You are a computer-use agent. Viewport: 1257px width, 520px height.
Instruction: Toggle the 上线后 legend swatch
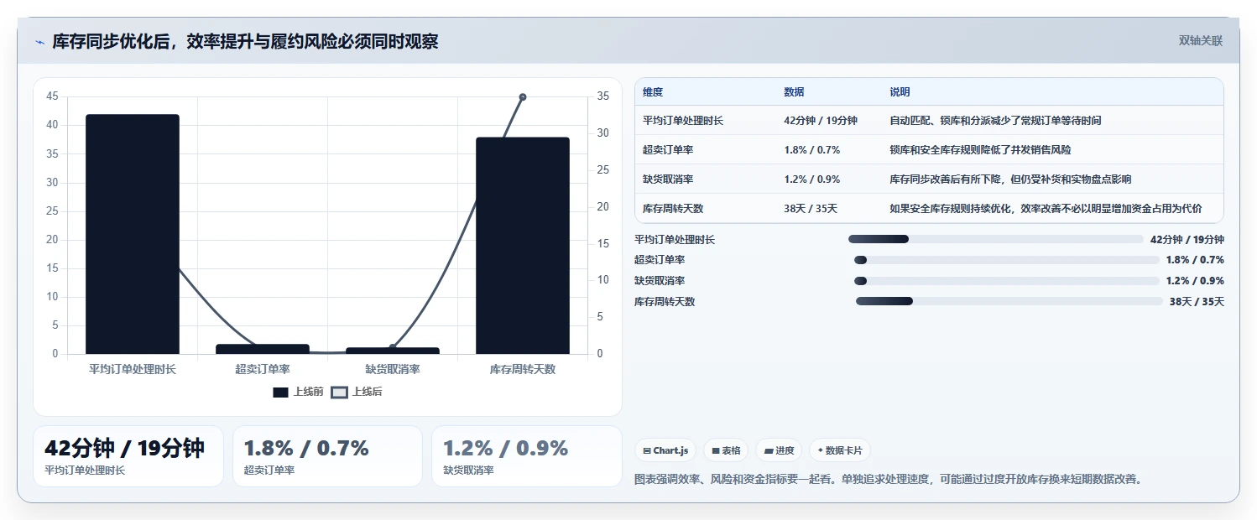coord(339,392)
